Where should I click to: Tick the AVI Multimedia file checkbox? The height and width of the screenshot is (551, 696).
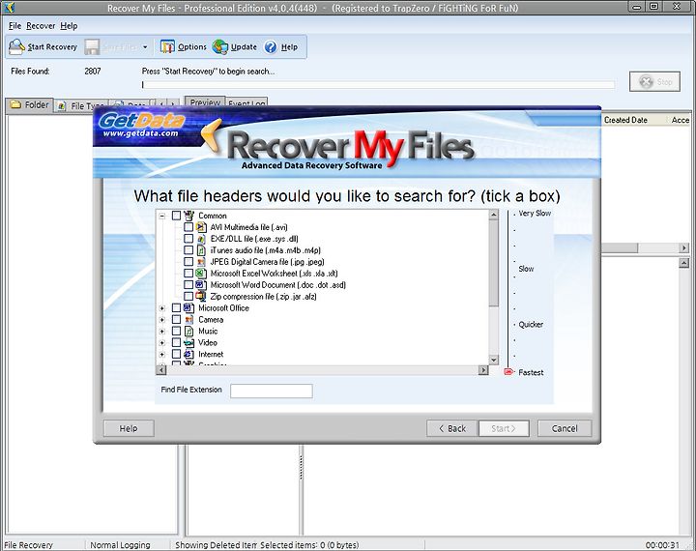pyautogui.click(x=188, y=227)
